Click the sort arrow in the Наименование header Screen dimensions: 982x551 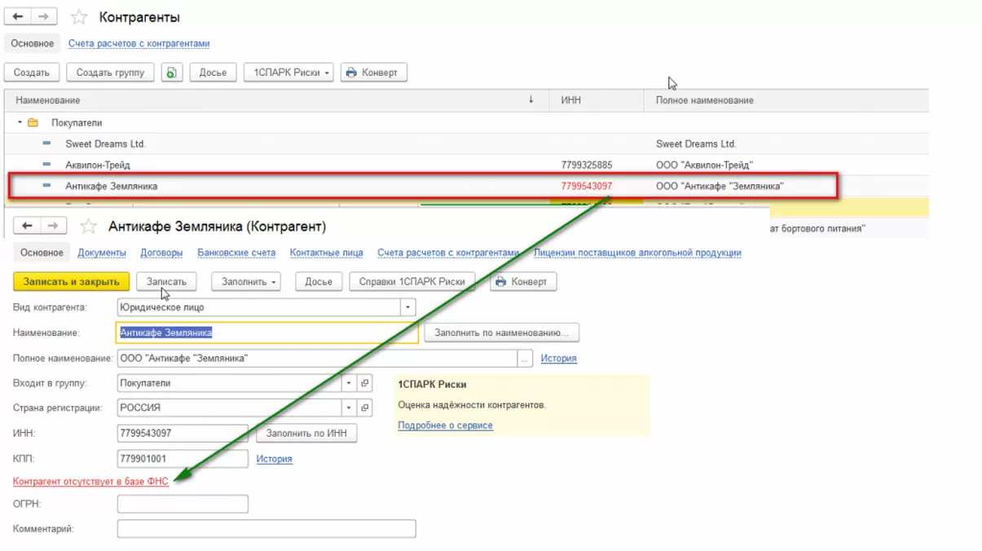pyautogui.click(x=531, y=100)
